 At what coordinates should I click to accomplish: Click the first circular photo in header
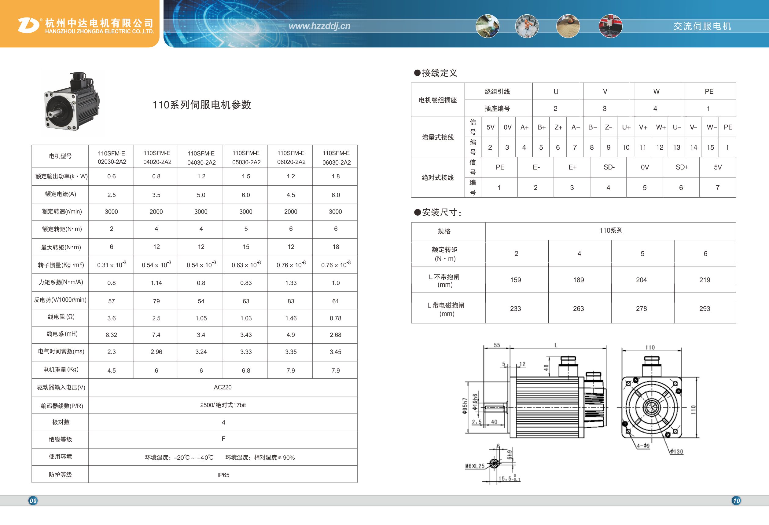pyautogui.click(x=488, y=26)
